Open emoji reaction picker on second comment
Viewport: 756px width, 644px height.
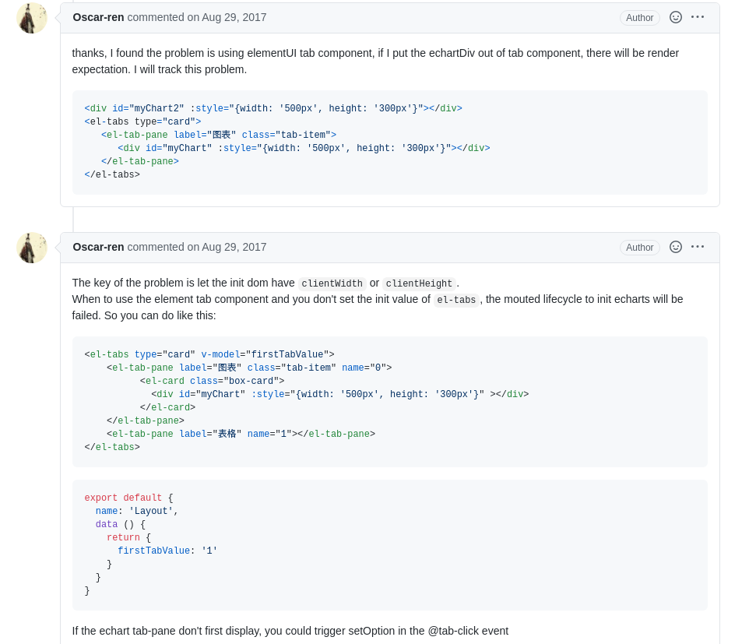pos(676,247)
